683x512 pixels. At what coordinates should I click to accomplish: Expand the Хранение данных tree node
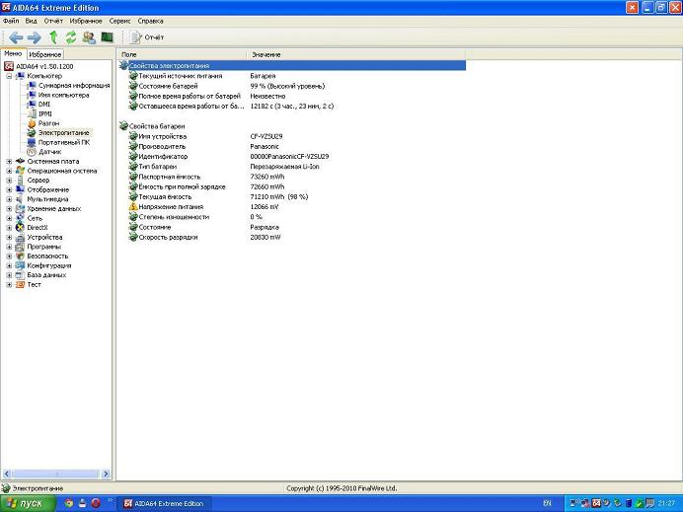pyautogui.click(x=10, y=209)
